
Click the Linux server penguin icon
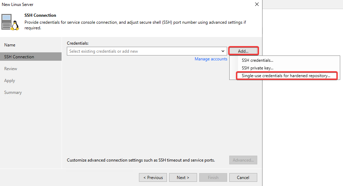click(x=10, y=22)
